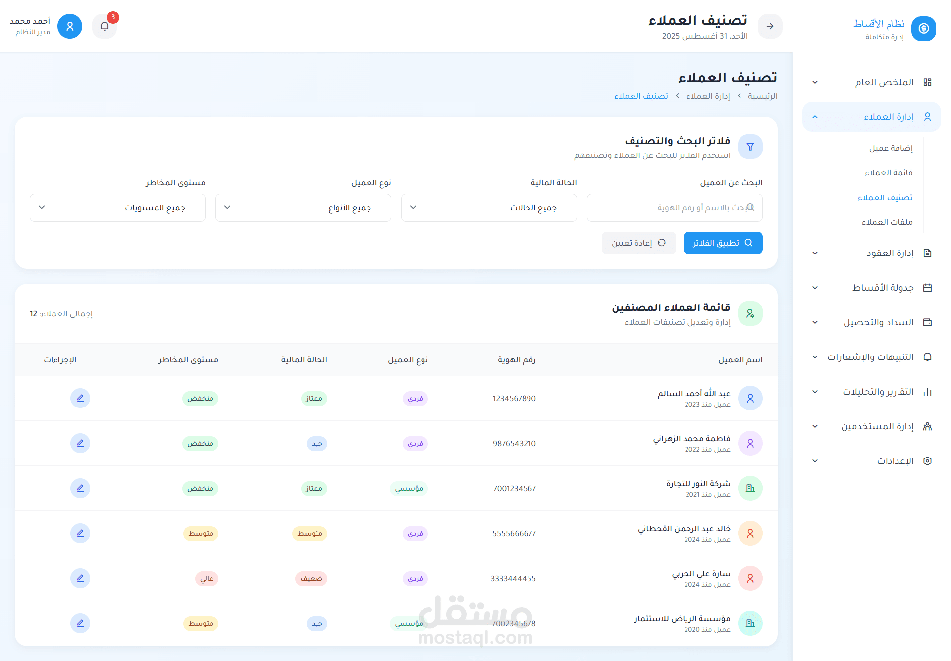Open the notifications bell icon
The height and width of the screenshot is (661, 951).
pos(105,26)
